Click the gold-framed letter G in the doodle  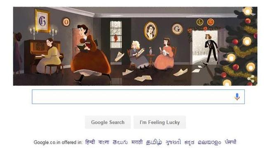pos(42,21)
